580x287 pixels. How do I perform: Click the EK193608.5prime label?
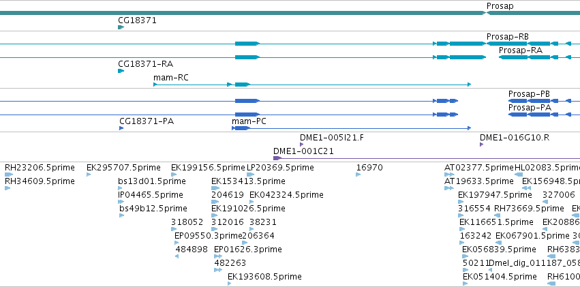coord(264,277)
